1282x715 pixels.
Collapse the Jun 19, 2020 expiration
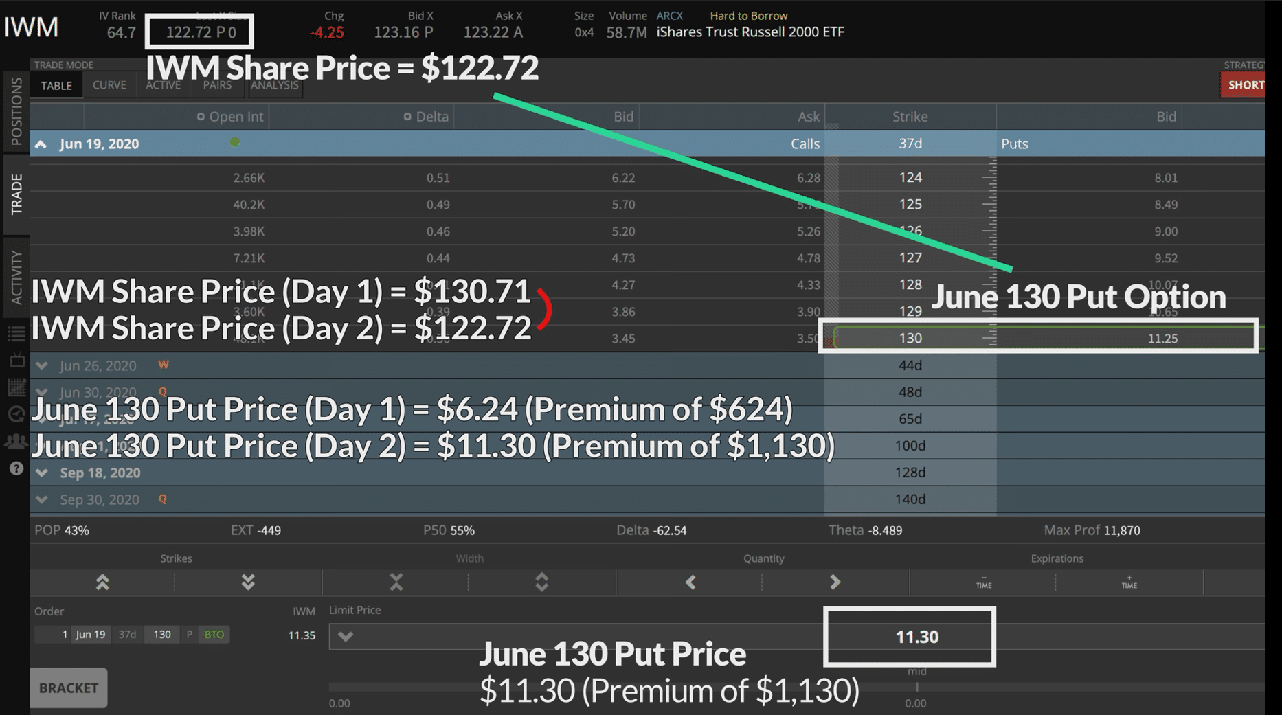pyautogui.click(x=41, y=144)
